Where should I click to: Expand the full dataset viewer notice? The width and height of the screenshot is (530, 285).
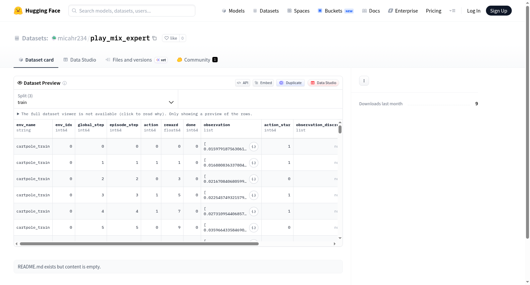point(134,114)
